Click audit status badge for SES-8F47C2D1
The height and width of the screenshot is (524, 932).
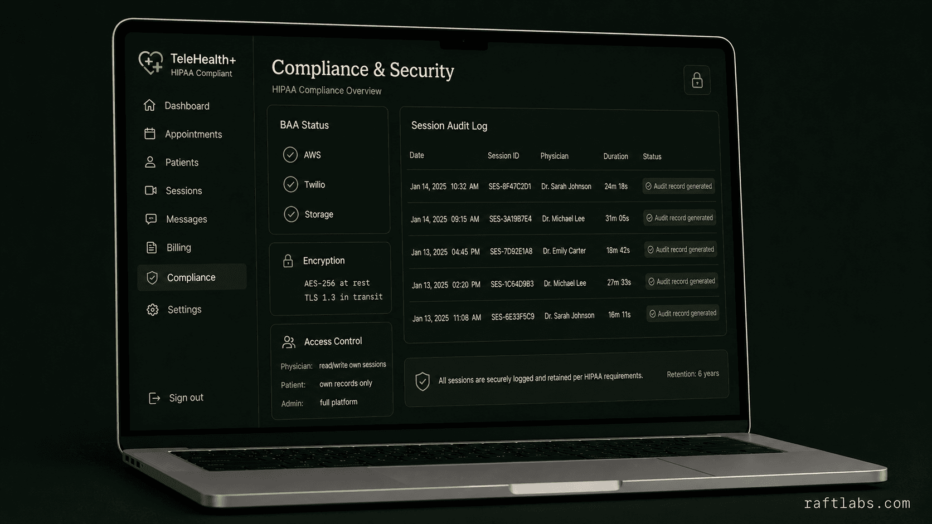point(678,186)
